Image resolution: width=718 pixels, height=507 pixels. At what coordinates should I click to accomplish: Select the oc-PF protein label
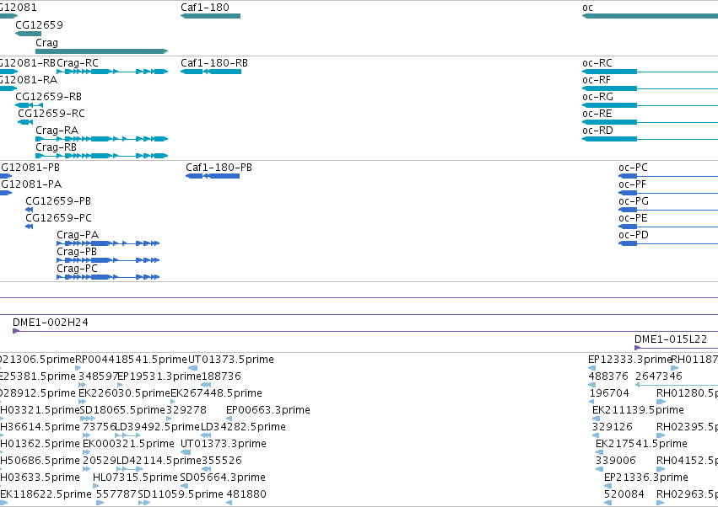tap(633, 184)
